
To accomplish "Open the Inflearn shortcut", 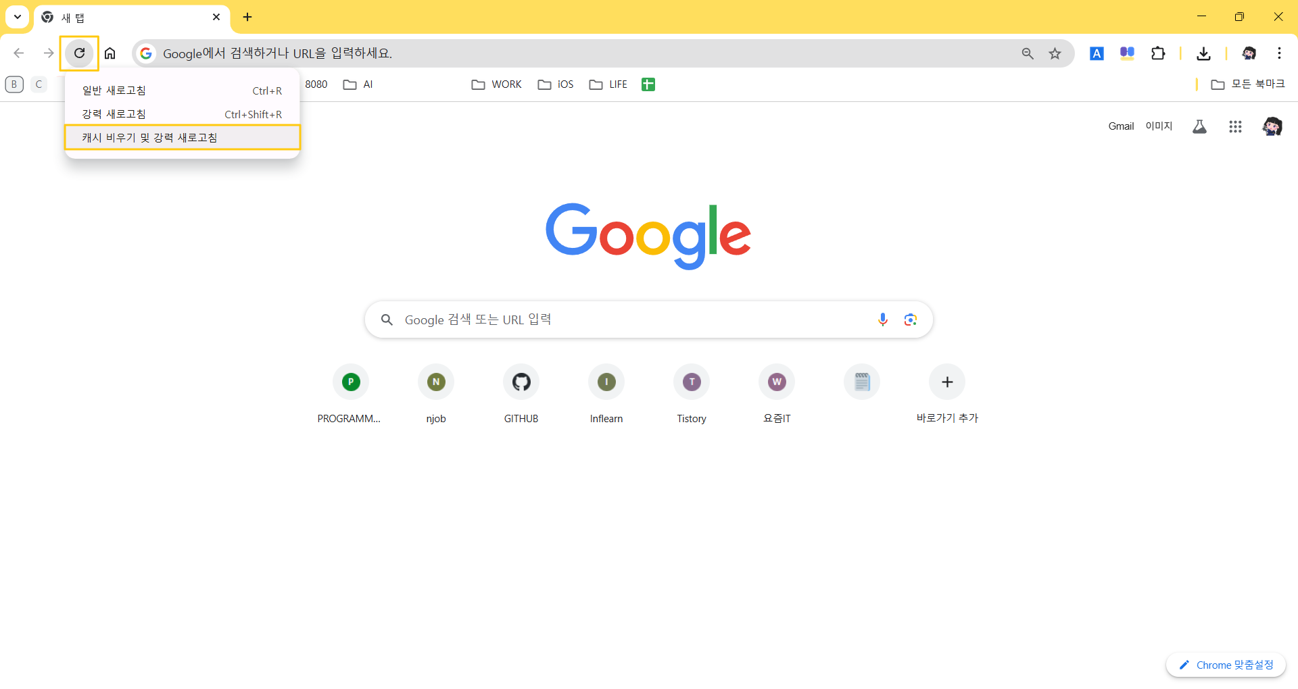I will (x=606, y=395).
